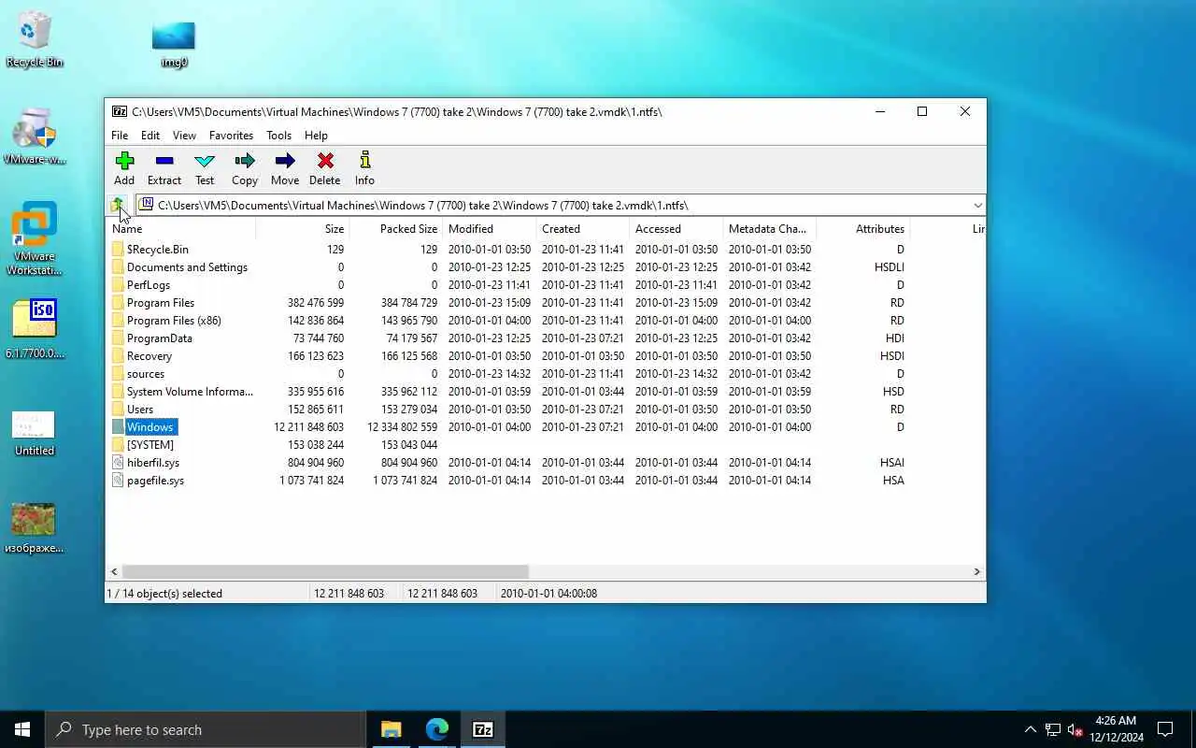This screenshot has width=1196, height=748.
Task: Click pagefile.sys size 1 073 741 824
Action: click(311, 481)
